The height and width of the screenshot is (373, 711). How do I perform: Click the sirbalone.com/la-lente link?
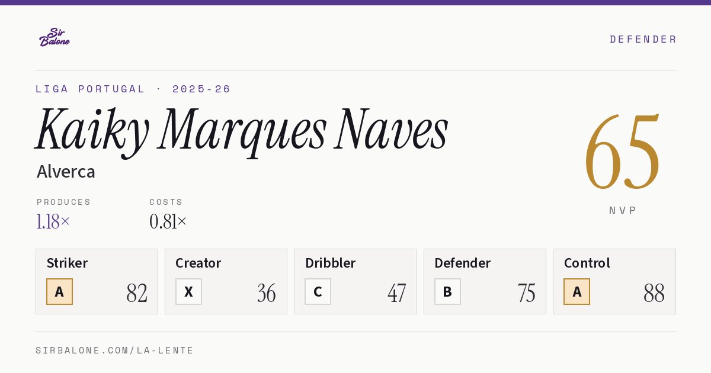point(115,351)
